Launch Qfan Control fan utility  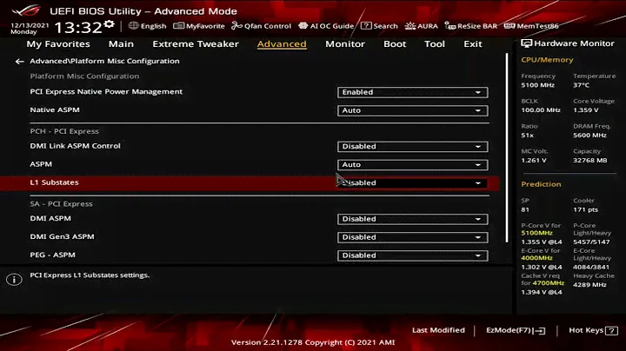tap(261, 26)
